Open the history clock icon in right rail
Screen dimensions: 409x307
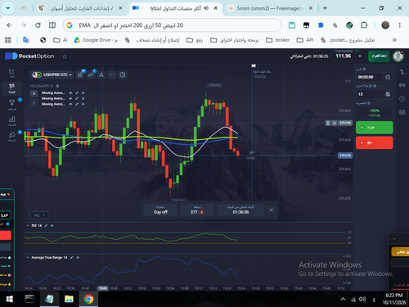pos(402,98)
